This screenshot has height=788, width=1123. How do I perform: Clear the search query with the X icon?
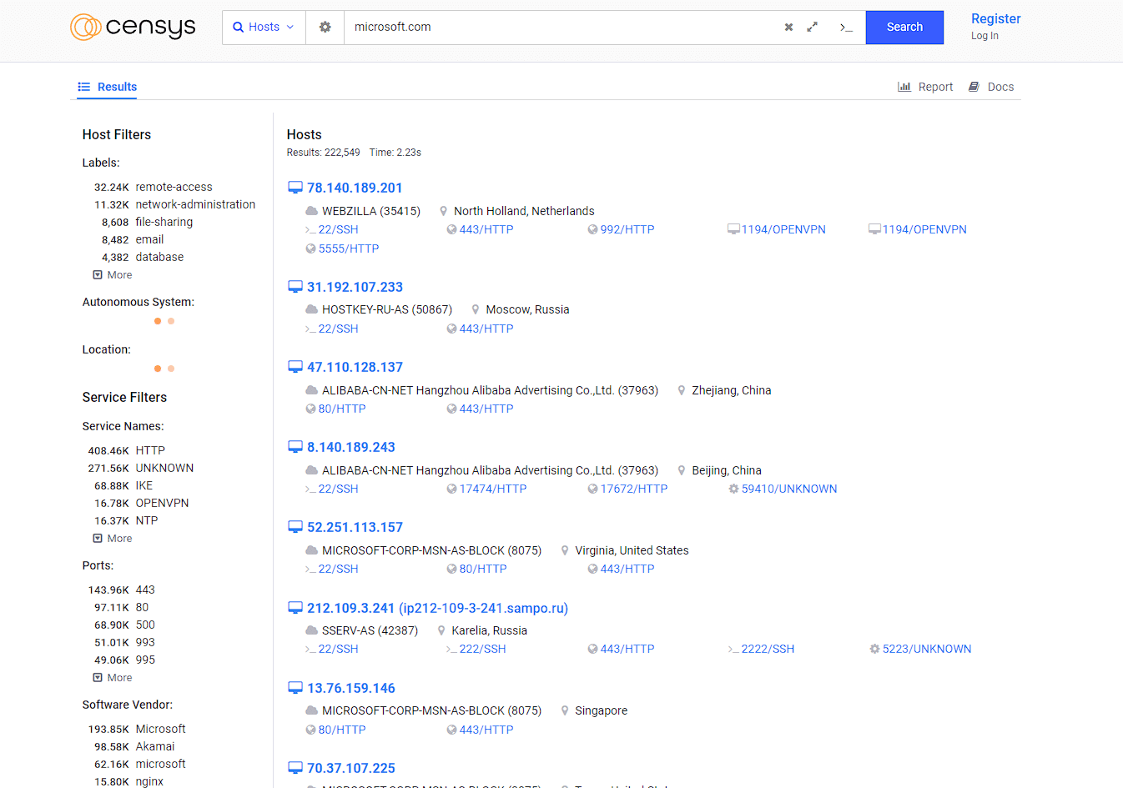788,27
